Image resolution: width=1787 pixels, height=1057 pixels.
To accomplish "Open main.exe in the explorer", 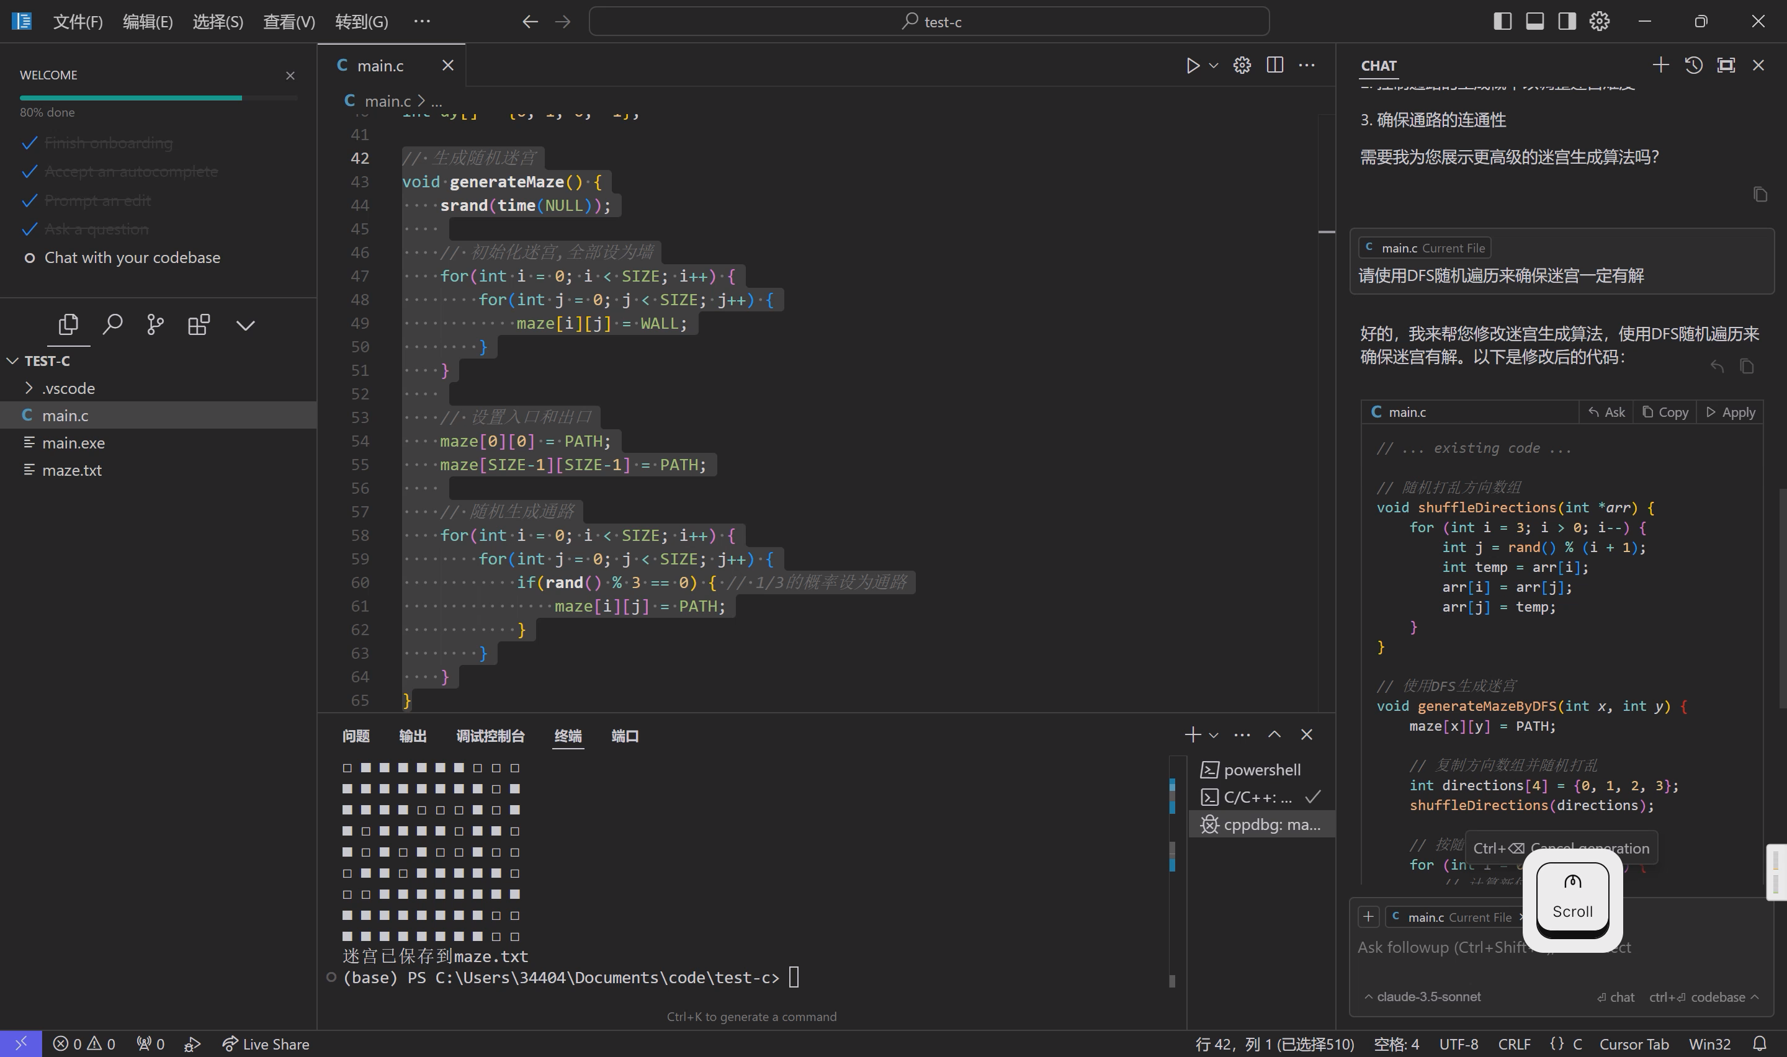I will [73, 443].
